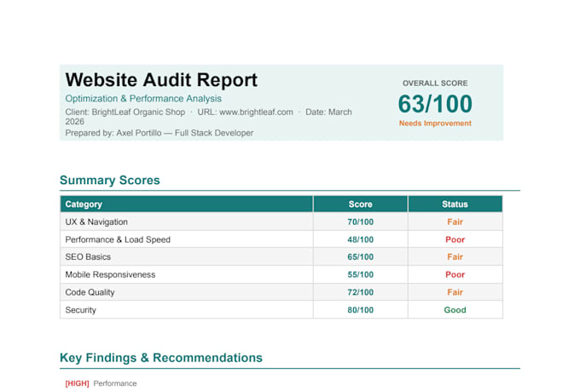The height and width of the screenshot is (391, 580).
Task: Click the 65/100 score cell
Action: [x=360, y=257]
